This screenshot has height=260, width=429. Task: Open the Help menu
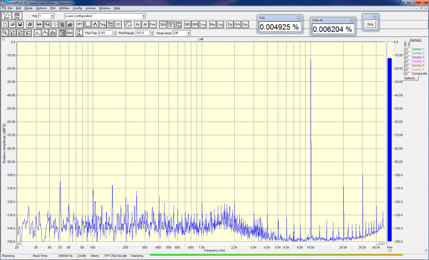tap(117, 8)
